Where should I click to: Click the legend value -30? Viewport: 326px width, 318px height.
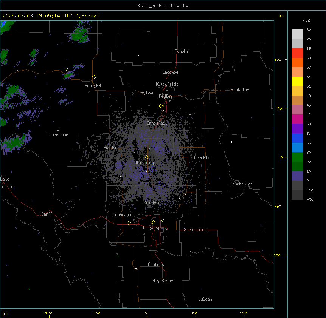pos(310,200)
